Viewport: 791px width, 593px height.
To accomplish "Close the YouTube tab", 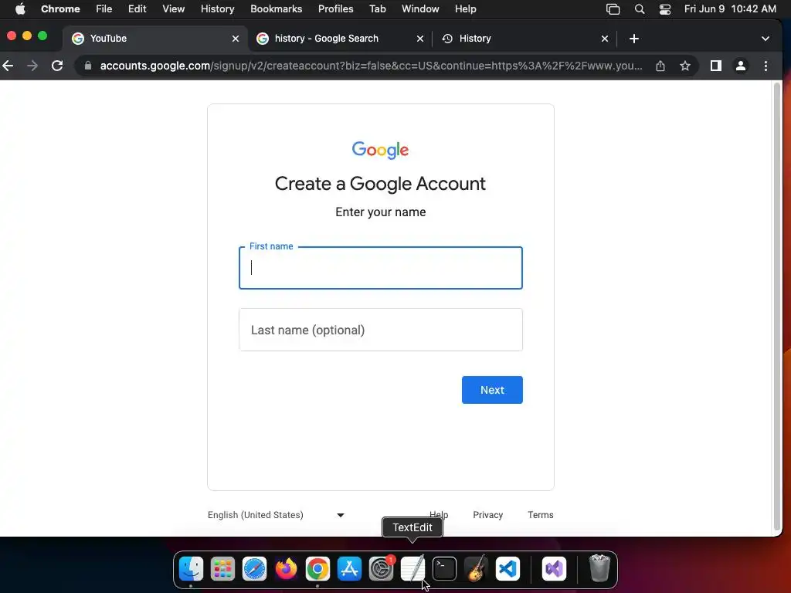I will 235,39.
